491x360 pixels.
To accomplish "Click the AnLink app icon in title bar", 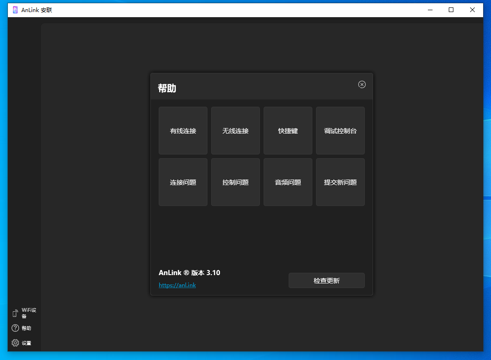I will tap(15, 10).
